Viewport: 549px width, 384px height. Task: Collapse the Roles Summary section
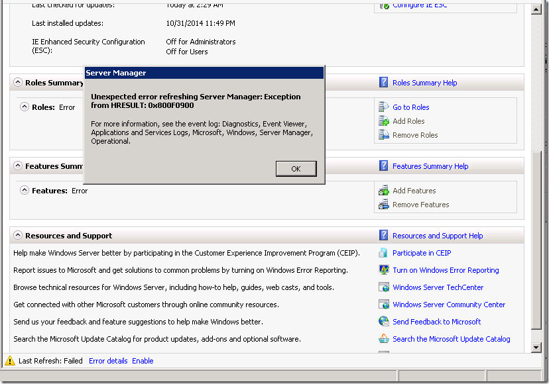point(17,82)
